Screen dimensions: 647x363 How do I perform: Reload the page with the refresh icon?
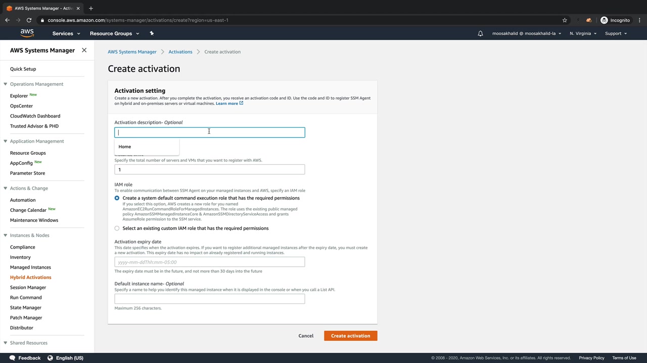coord(29,20)
